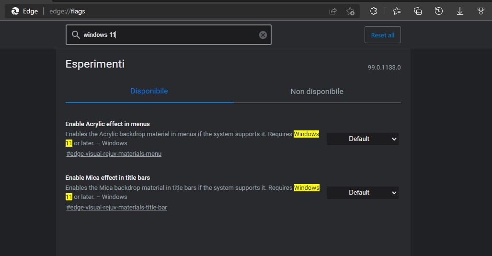Open the Downloads arrow icon
The height and width of the screenshot is (256, 492).
460,12
